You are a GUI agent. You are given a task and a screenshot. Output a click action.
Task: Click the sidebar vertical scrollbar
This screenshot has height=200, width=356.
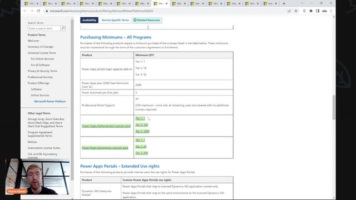tap(72, 100)
